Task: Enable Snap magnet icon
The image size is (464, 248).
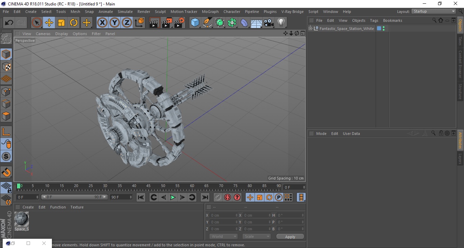Action: coord(6,172)
